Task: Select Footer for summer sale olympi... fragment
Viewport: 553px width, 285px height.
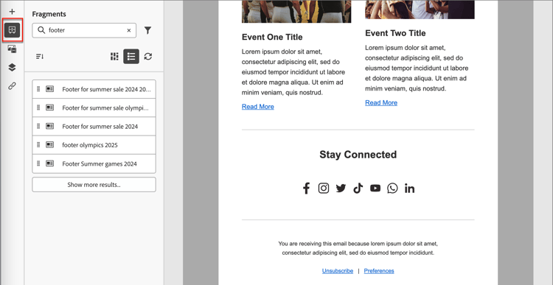Action: 94,108
